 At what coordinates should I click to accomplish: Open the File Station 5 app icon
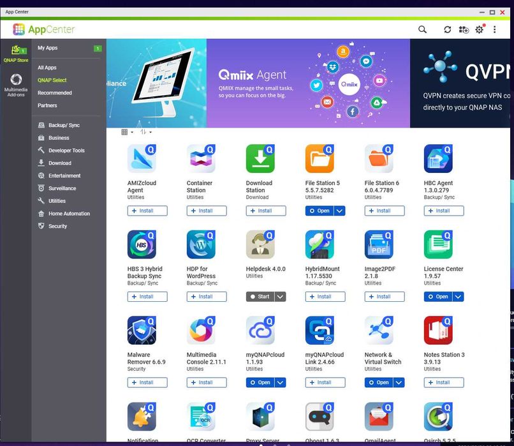(319, 158)
